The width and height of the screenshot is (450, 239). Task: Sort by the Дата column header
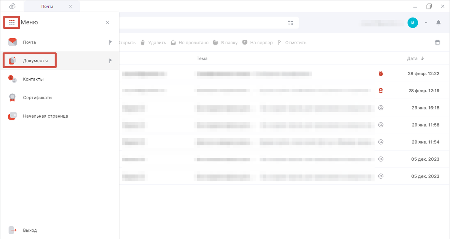point(412,58)
